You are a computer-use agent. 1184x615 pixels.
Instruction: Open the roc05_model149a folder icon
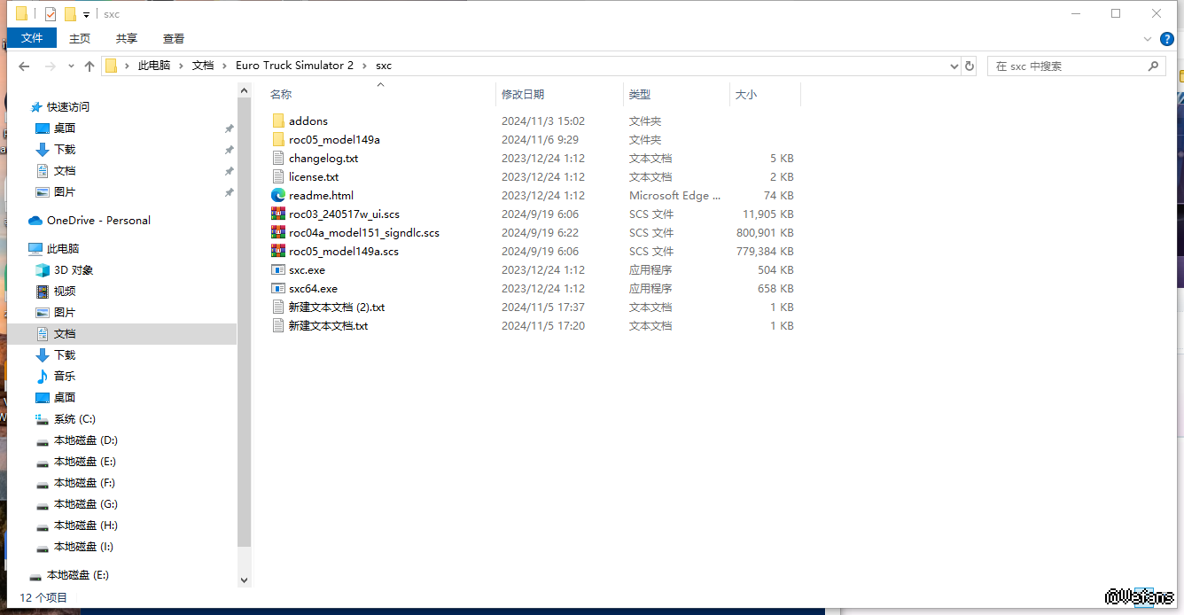point(278,139)
